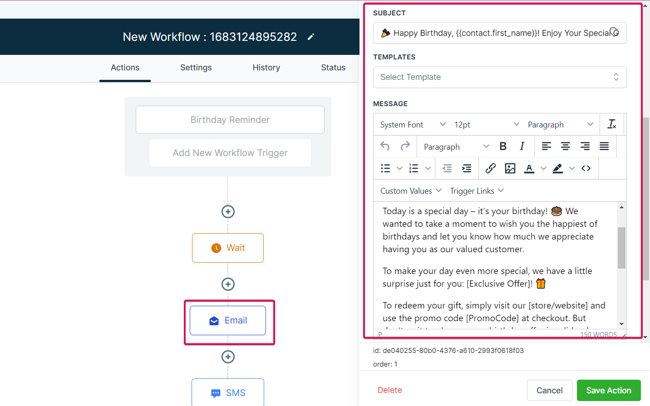Viewport: 650px width, 406px height.
Task: Click inside the Subject input field
Action: pos(499,33)
